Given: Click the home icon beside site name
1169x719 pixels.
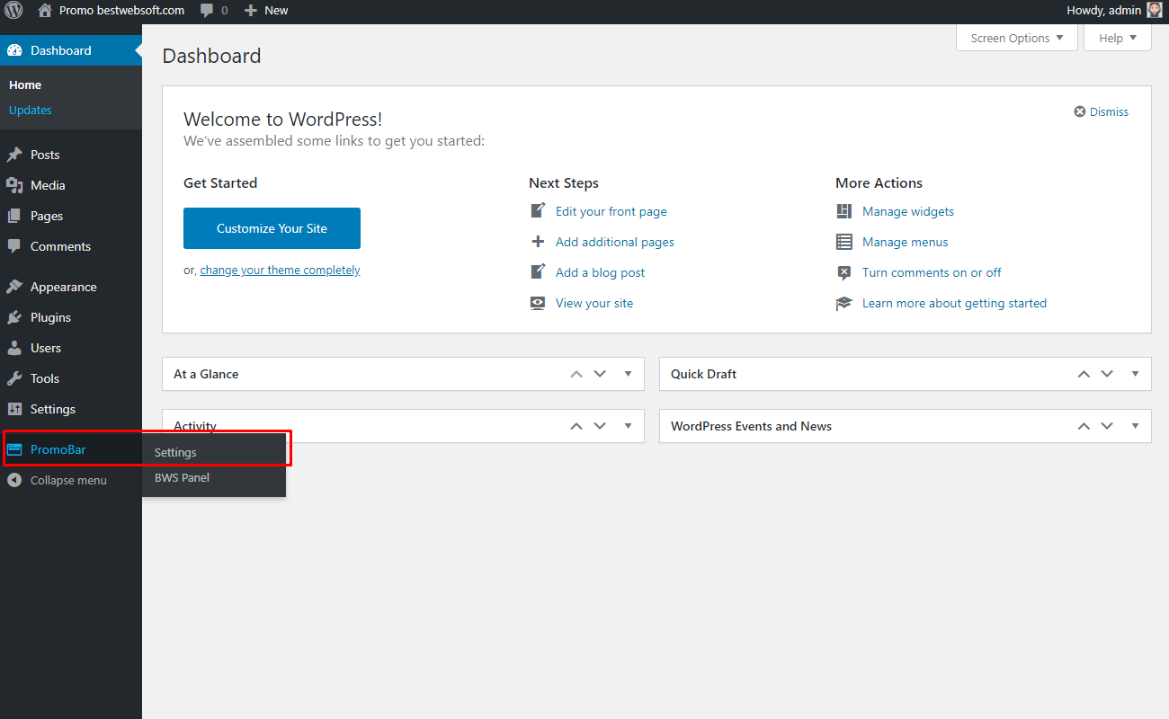Looking at the screenshot, I should click(45, 11).
